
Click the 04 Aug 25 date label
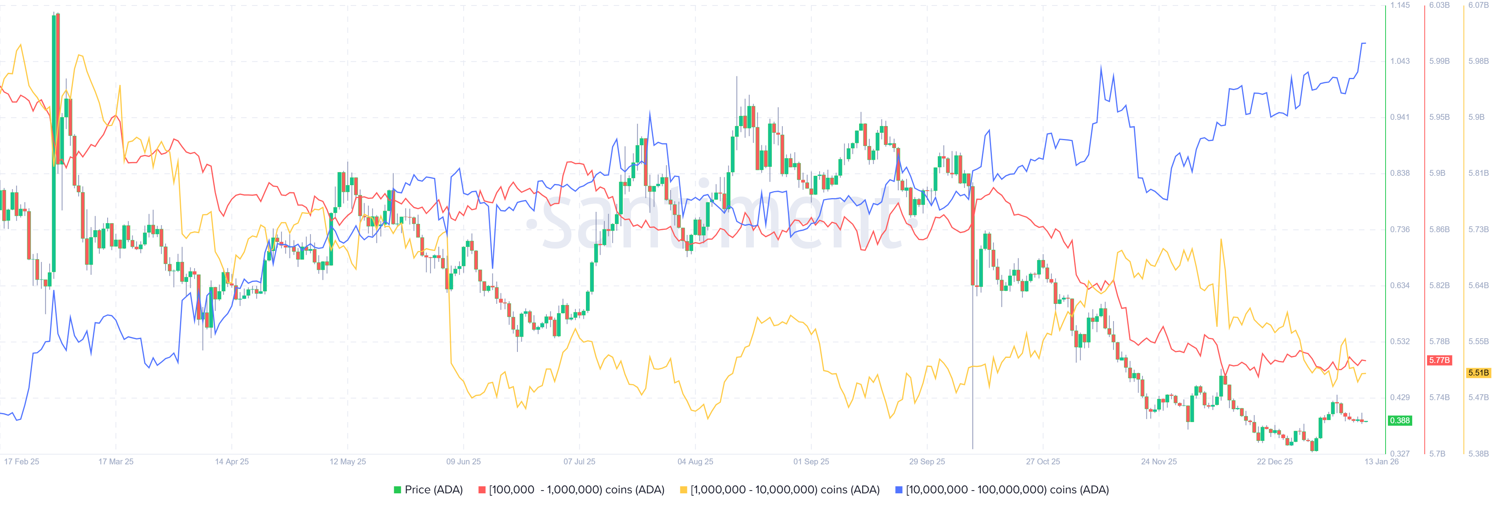tap(695, 461)
